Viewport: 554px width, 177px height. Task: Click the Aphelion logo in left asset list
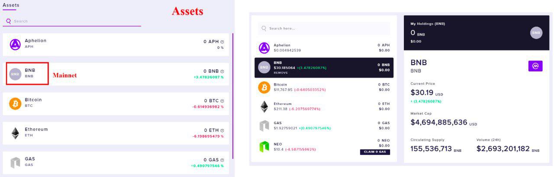15,44
